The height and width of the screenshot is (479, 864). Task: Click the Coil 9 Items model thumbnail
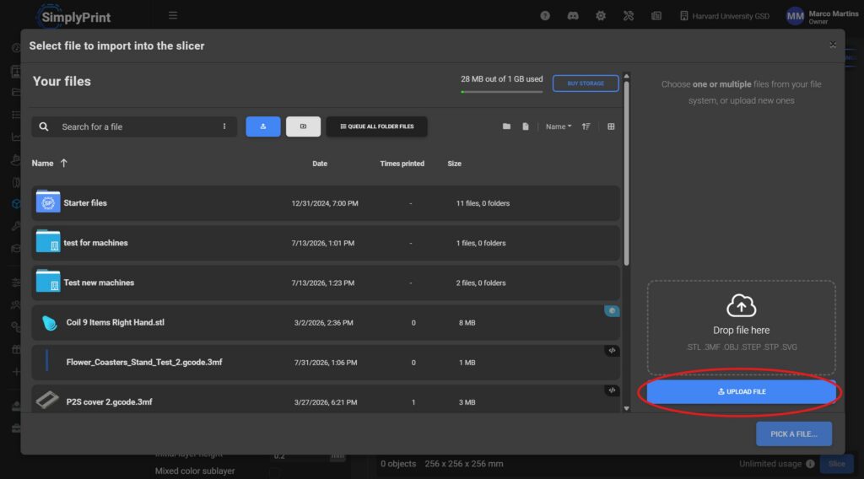(49, 323)
